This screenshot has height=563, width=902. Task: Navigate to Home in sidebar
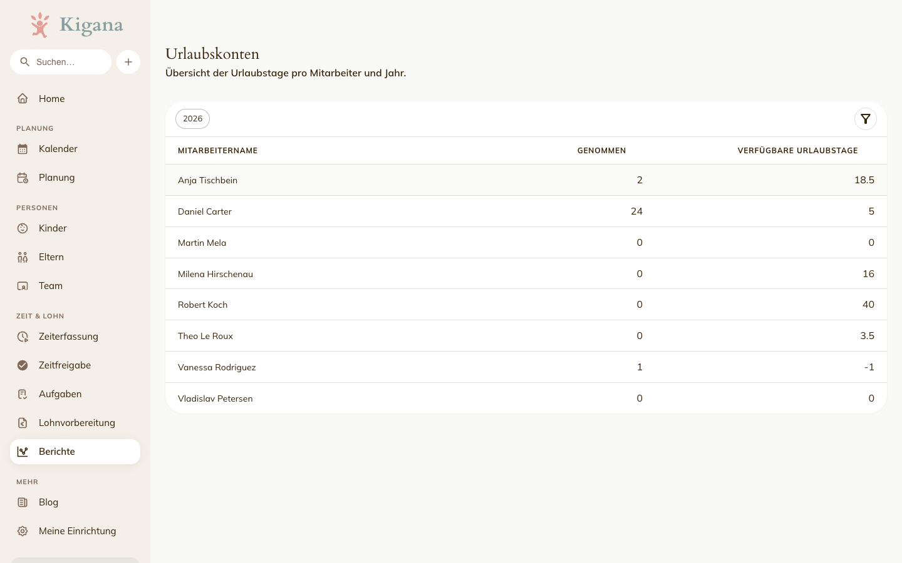[75, 99]
